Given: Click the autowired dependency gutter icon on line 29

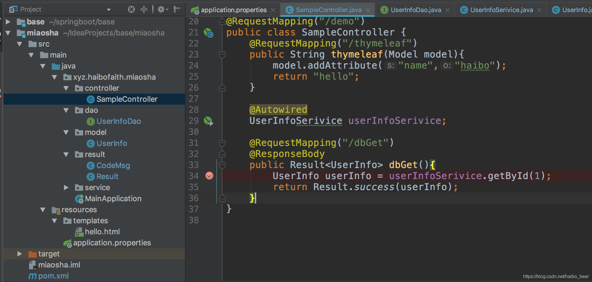Looking at the screenshot, I should (208, 121).
